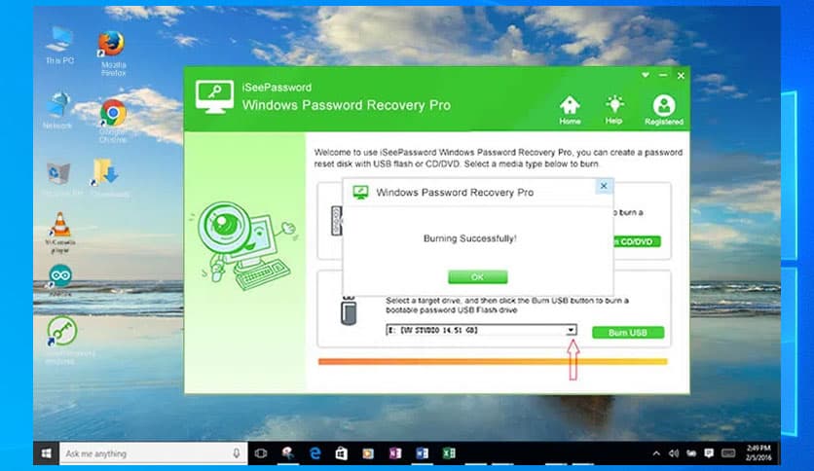Open Word from the taskbar
Image resolution: width=814 pixels, height=471 pixels.
pyautogui.click(x=422, y=453)
